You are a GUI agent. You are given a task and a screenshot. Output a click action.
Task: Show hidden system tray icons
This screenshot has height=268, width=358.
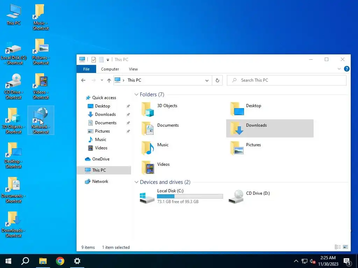coord(296,261)
